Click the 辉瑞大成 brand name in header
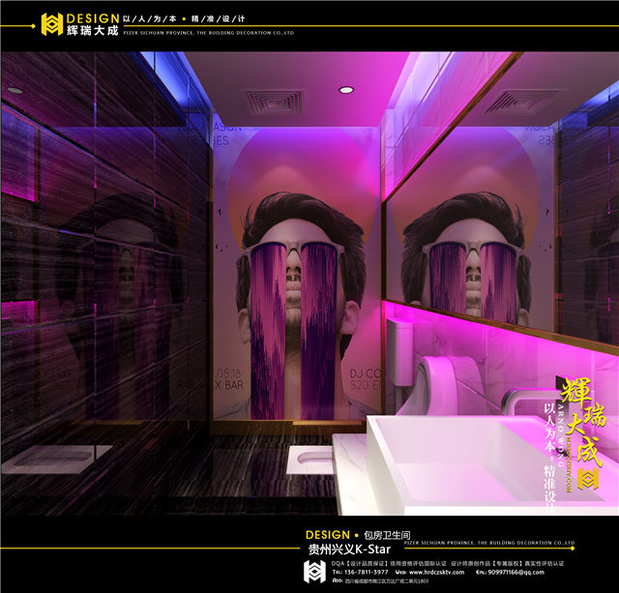Screen dimensions: 619x593 pyautogui.click(x=98, y=30)
